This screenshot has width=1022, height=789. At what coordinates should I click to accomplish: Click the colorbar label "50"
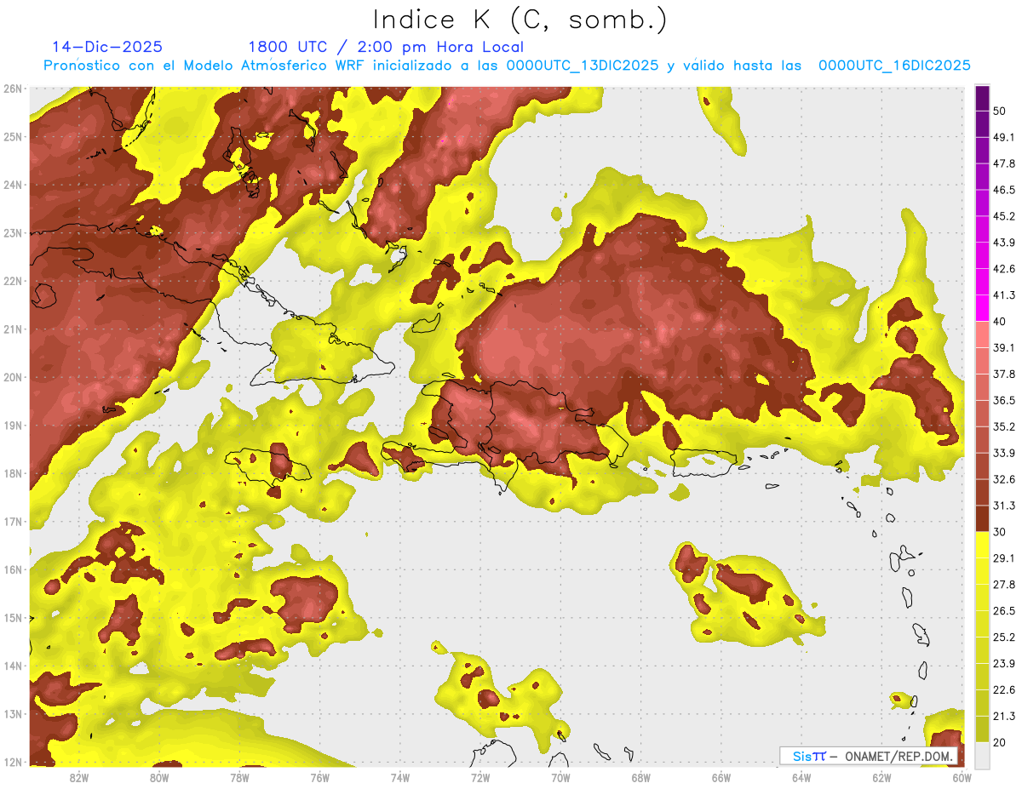[999, 111]
